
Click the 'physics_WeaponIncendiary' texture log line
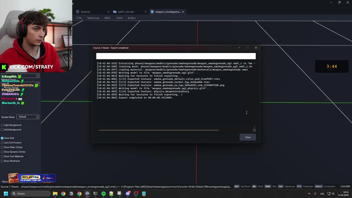click(143, 91)
